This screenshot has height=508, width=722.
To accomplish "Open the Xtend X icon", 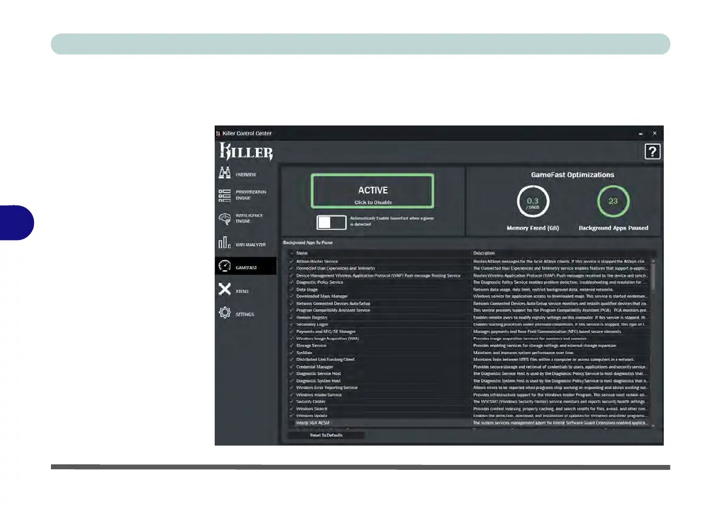I will [x=224, y=289].
